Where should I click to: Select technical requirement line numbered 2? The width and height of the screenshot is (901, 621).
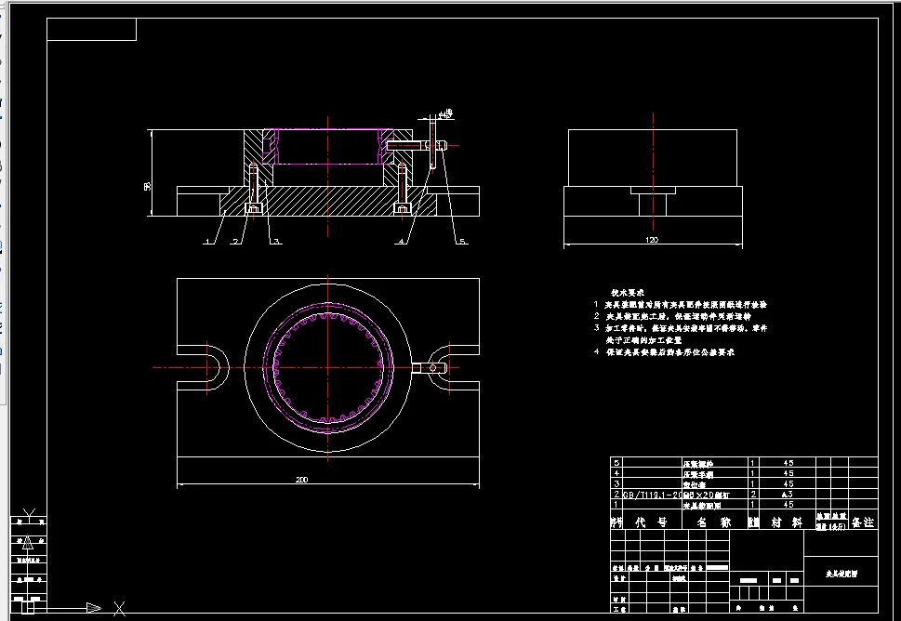pyautogui.click(x=672, y=316)
